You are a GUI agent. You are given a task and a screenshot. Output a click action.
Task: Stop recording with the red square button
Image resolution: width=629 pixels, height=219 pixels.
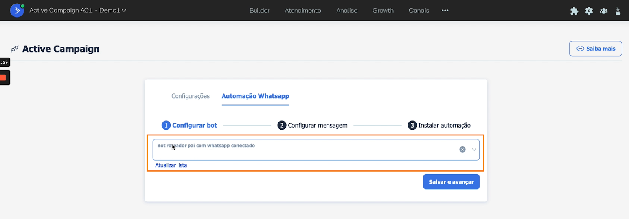click(4, 78)
